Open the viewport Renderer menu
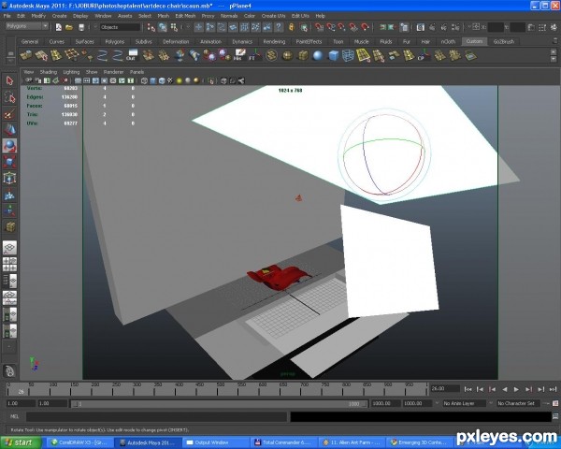This screenshot has height=449, width=561. click(113, 72)
